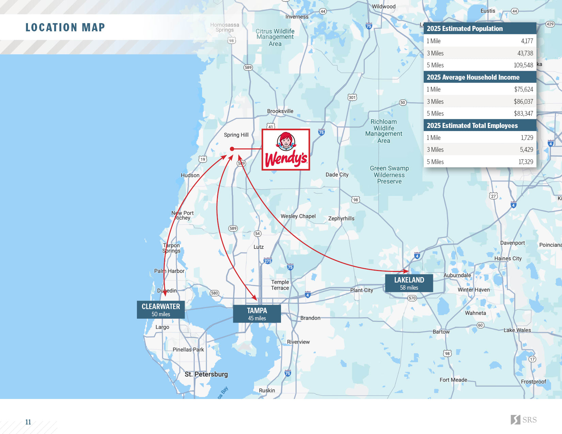Select the CLEARWATER 50 miles label

click(161, 310)
